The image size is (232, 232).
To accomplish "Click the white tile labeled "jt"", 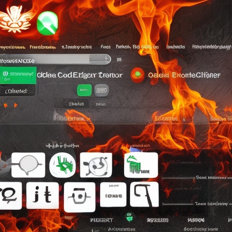I will pos(43,195).
